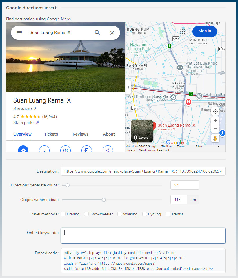Click the blue Directions icon

[x=23, y=149]
